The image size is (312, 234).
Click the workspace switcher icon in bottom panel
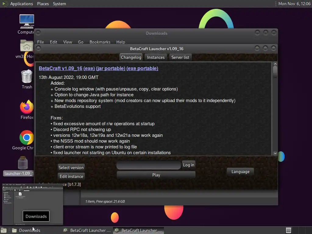[289, 230]
